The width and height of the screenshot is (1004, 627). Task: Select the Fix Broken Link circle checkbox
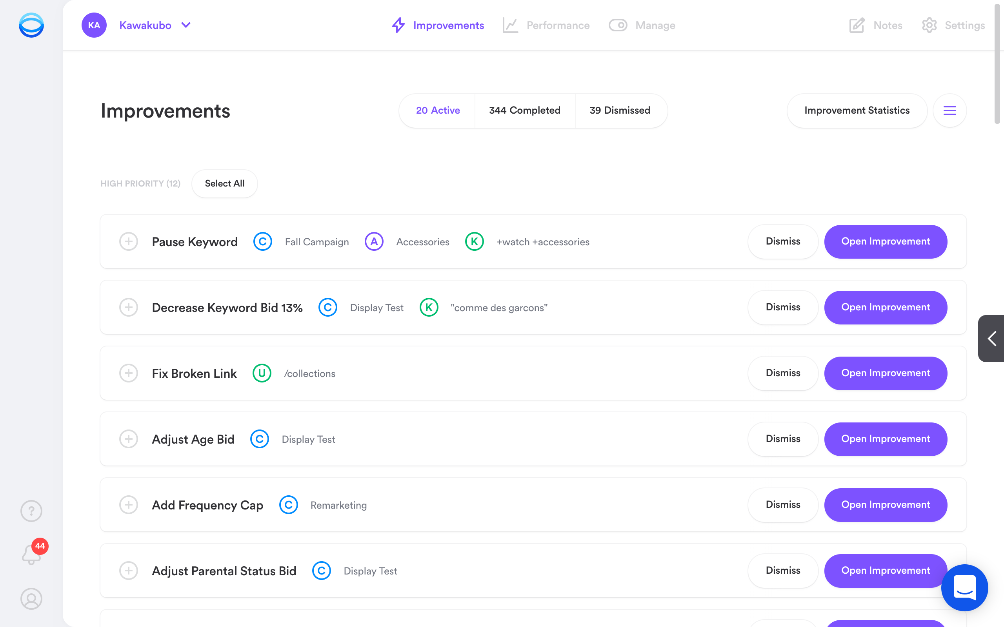(x=129, y=373)
